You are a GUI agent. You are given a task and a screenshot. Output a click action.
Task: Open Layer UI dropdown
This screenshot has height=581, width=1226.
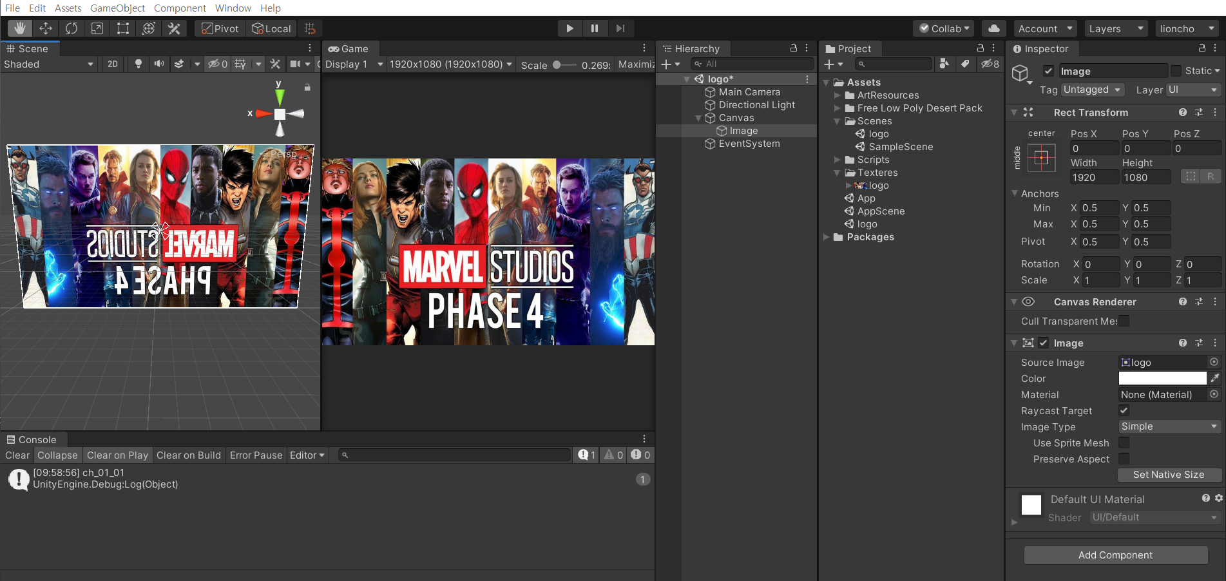click(x=1194, y=90)
